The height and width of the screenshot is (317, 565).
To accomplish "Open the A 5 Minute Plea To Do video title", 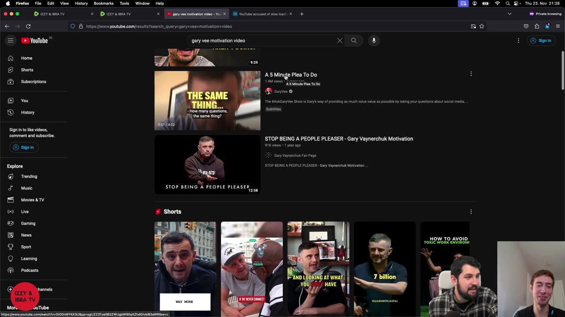I will click(x=291, y=75).
